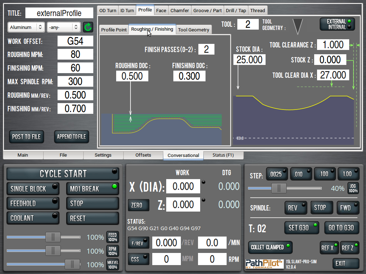
Task: Click the green refresh arrow icon
Action: point(88,27)
